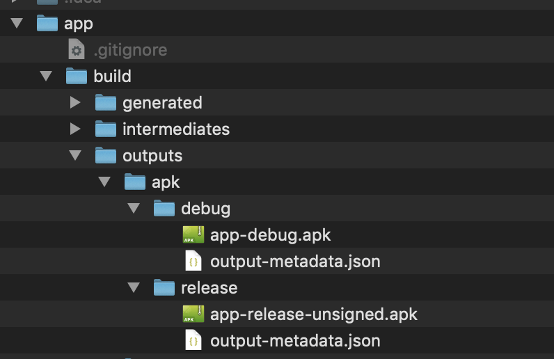554x359 pixels.
Task: Select the apk folder name
Action: pyautogui.click(x=166, y=183)
